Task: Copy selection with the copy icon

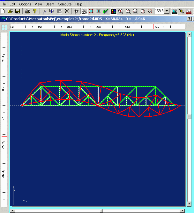Action: point(52,11)
